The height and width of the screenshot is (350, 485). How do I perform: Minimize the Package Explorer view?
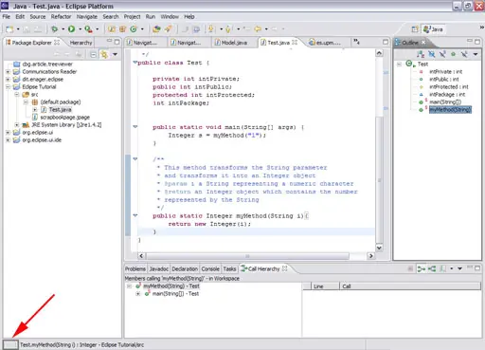pyautogui.click(x=109, y=41)
